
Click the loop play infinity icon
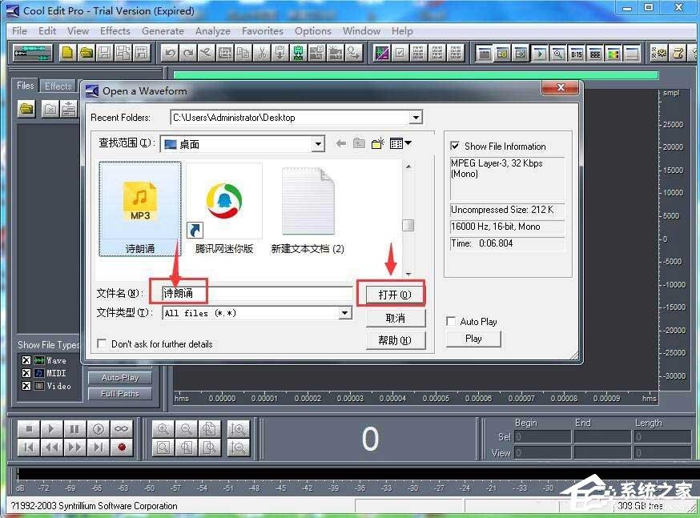(x=121, y=429)
